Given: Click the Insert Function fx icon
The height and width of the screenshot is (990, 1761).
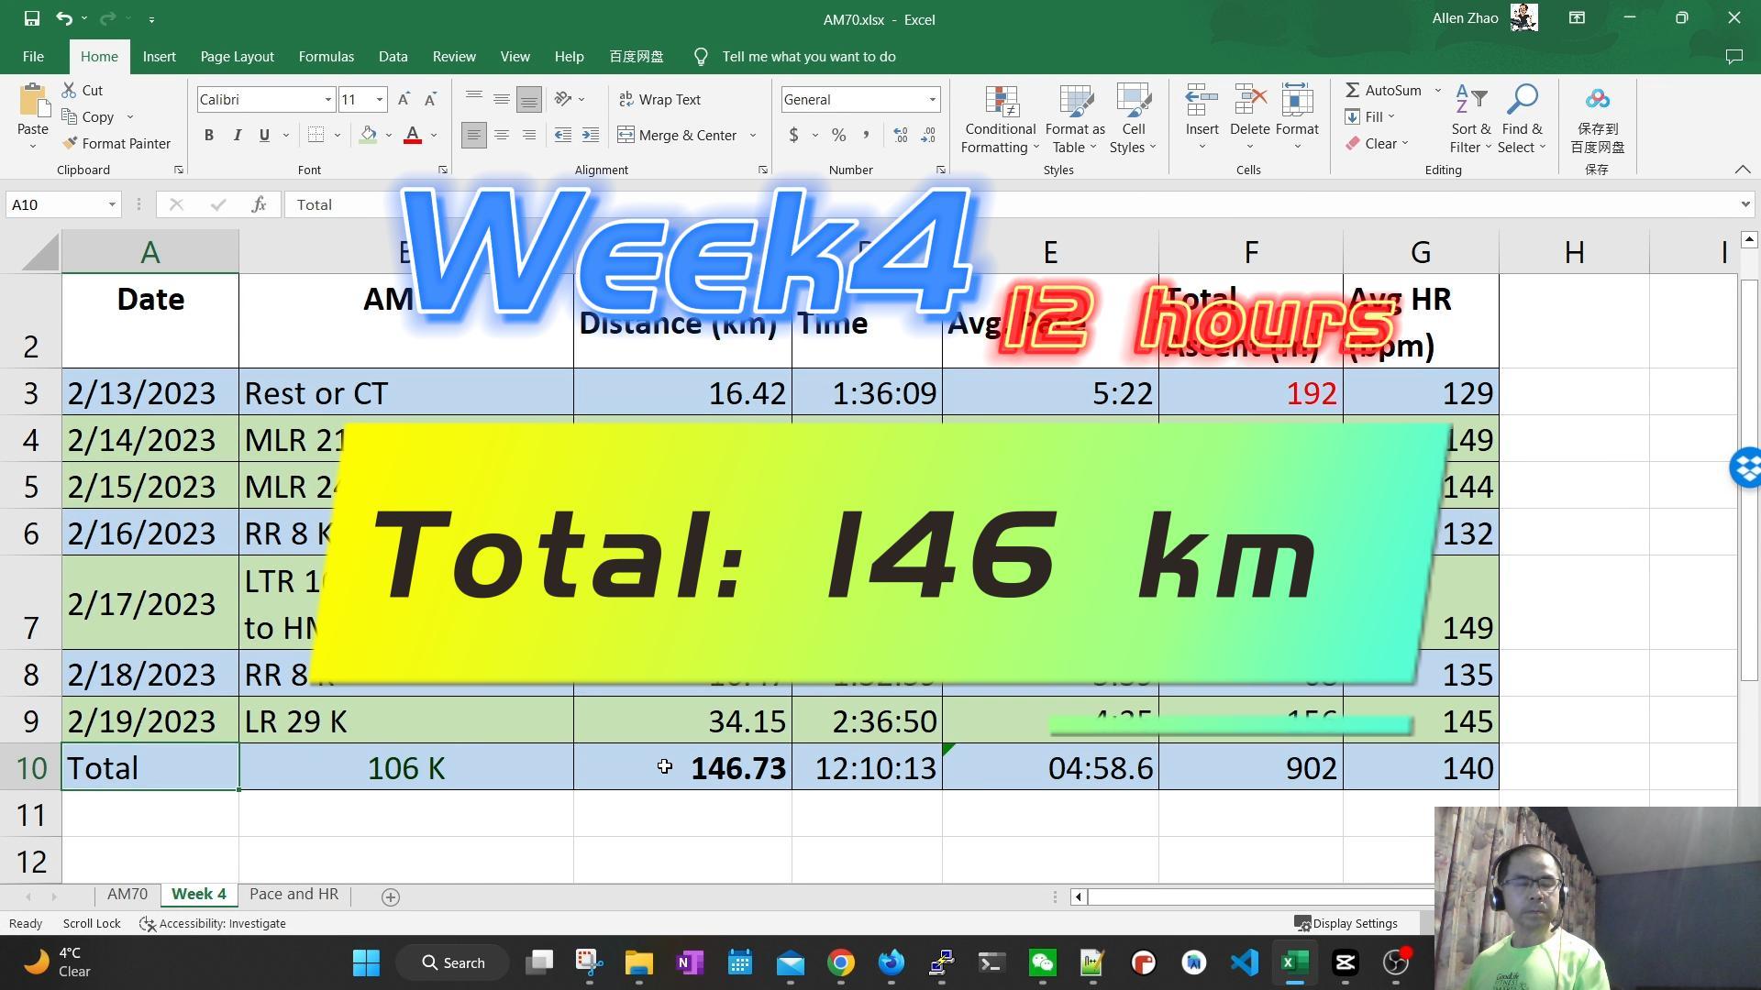Looking at the screenshot, I should pyautogui.click(x=259, y=204).
